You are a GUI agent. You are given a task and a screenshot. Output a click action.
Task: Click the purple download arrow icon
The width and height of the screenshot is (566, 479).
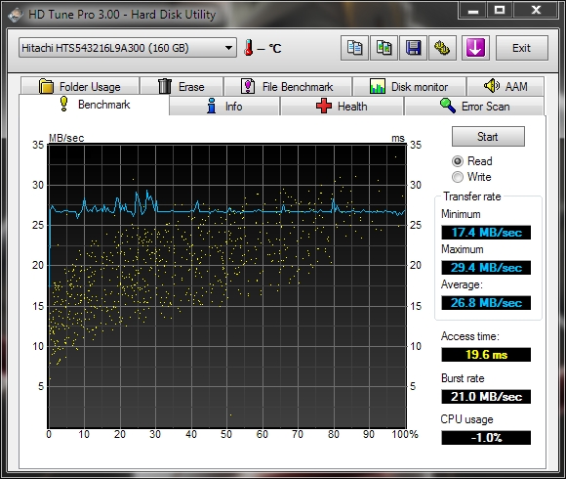click(475, 48)
